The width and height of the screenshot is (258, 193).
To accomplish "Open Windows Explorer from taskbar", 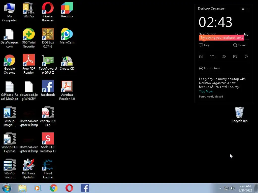I will [x=22, y=188].
